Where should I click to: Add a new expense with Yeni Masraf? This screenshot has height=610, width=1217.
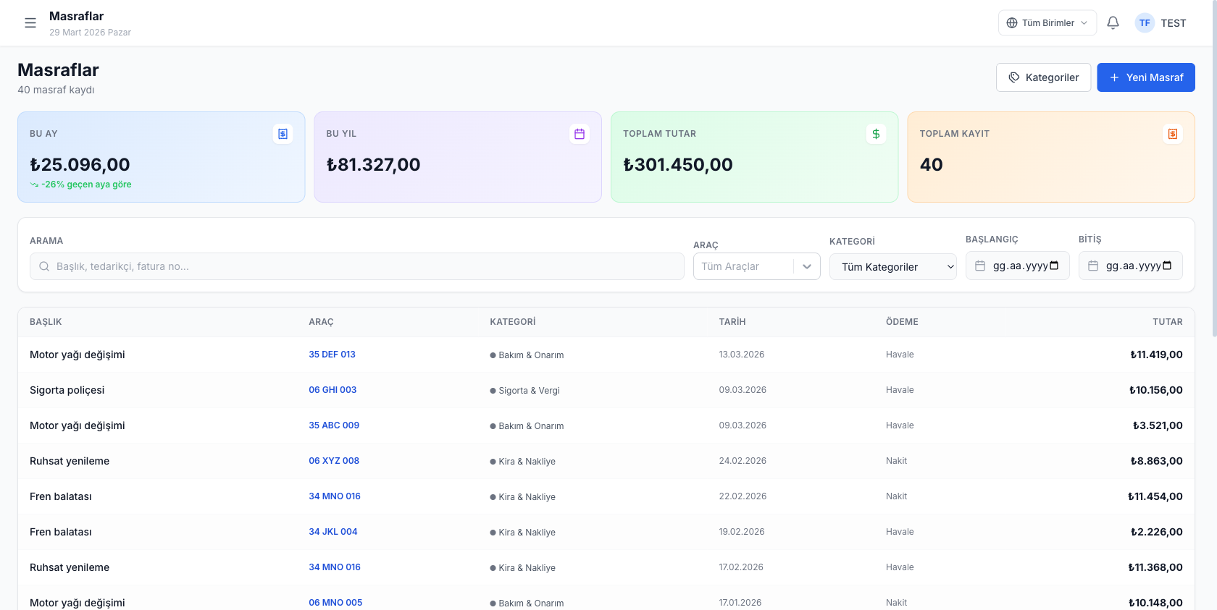click(x=1145, y=77)
